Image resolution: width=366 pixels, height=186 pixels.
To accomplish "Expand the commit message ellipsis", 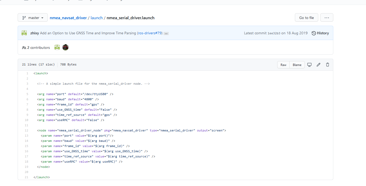I will coord(166,33).
